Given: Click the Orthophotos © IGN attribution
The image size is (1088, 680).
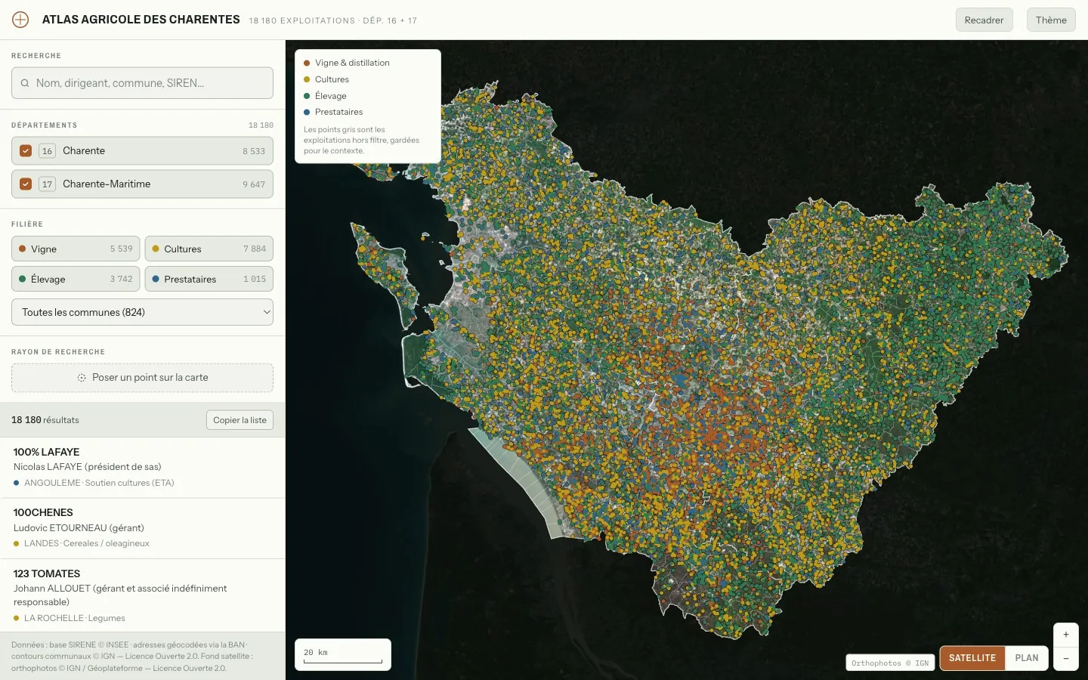Looking at the screenshot, I should click(890, 663).
